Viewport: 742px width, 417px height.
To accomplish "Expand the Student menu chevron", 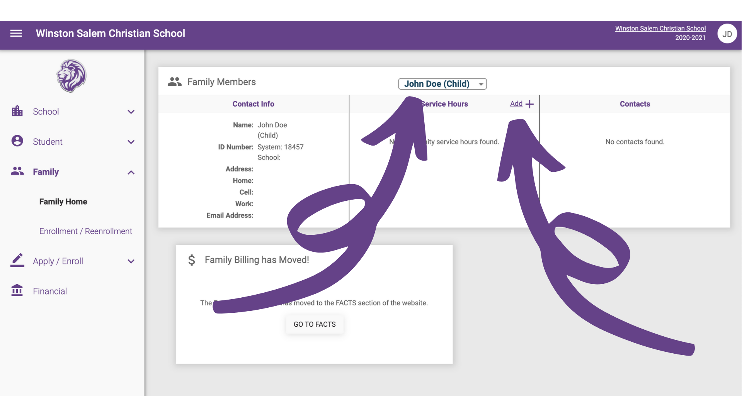I will (x=131, y=142).
